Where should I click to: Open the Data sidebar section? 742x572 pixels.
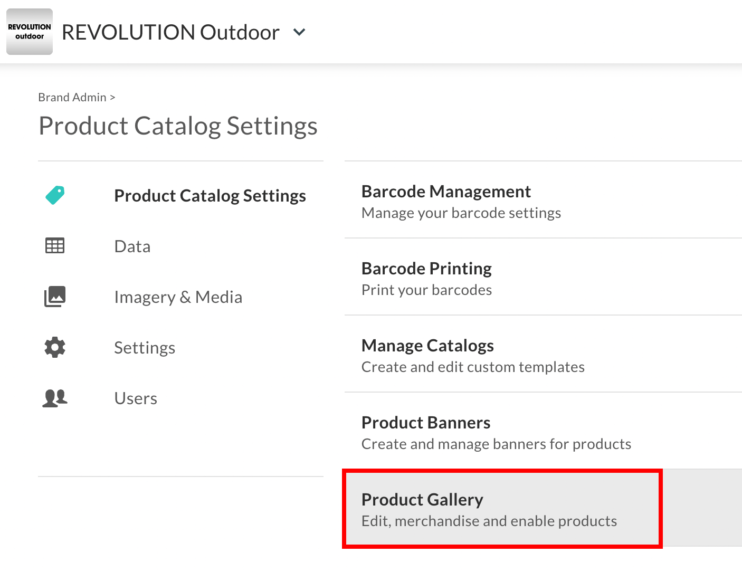pos(132,246)
